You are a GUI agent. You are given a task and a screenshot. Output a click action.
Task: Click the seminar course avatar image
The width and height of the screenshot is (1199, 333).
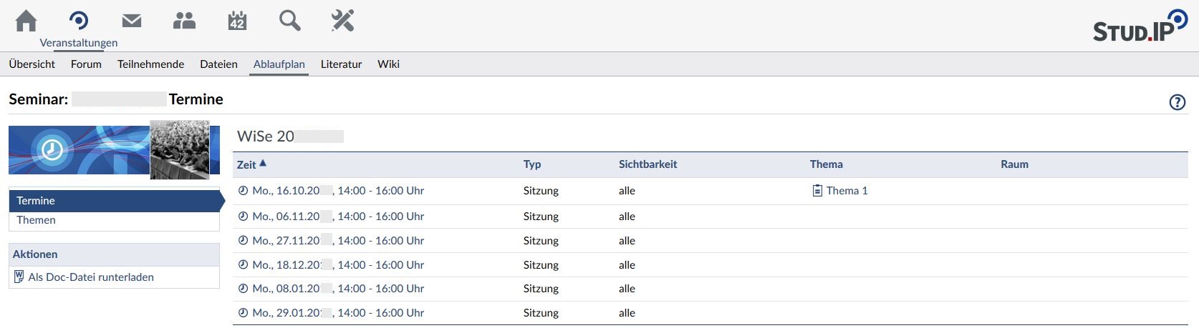click(x=180, y=149)
